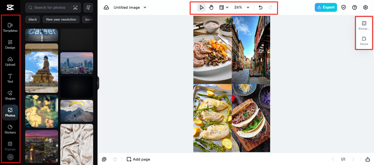The width and height of the screenshot is (374, 165).
Task: Go to the previous page arrow
Action: coord(333,159)
